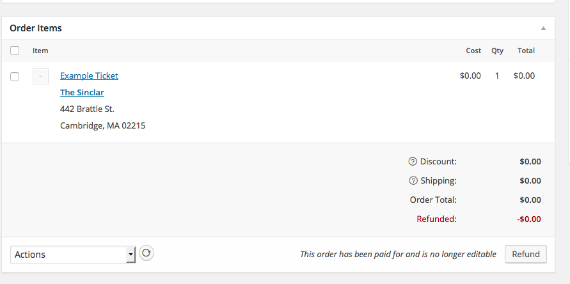This screenshot has width=570, height=284.
Task: Click the red Refunded amount value
Action: pos(529,219)
